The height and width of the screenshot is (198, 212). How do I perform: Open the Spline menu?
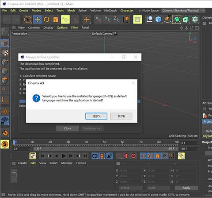point(82,11)
